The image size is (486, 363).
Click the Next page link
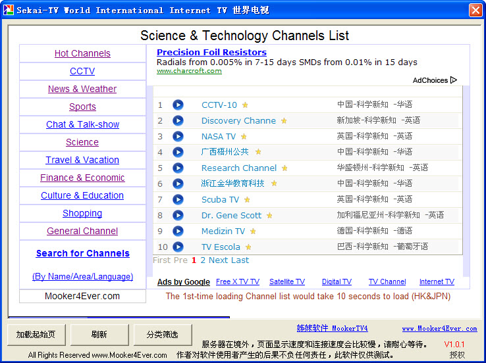tap(218, 260)
